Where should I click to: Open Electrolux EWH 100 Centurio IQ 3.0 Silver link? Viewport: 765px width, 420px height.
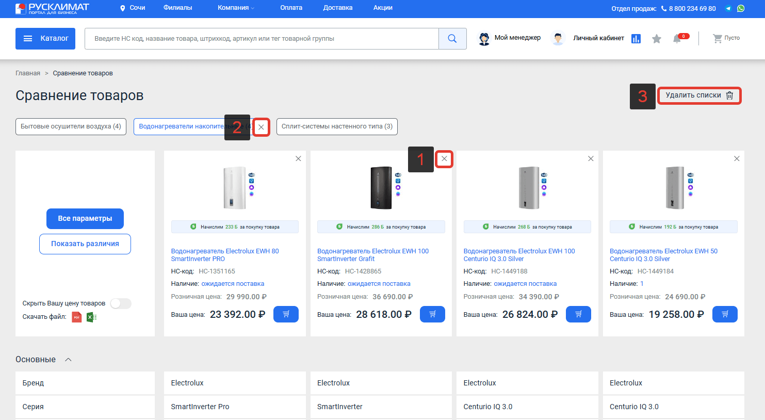click(519, 255)
